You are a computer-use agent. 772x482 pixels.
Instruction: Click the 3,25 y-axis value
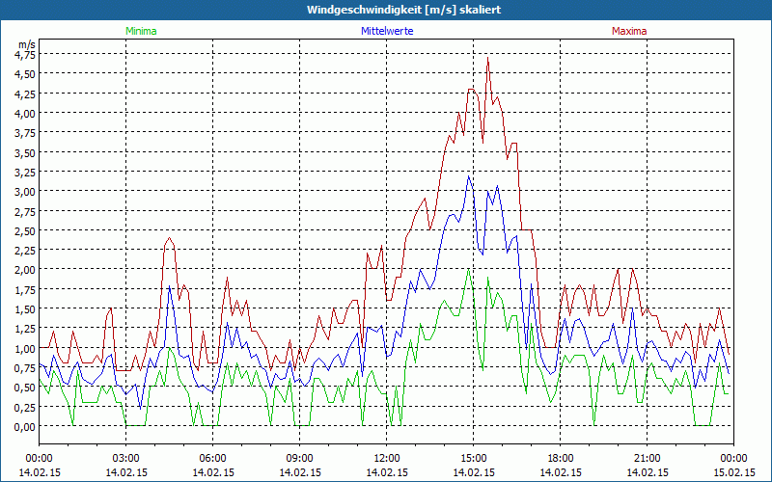click(25, 173)
